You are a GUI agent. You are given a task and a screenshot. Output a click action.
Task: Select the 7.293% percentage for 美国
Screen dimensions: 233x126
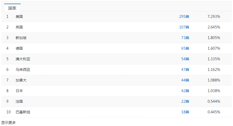[x=214, y=17]
